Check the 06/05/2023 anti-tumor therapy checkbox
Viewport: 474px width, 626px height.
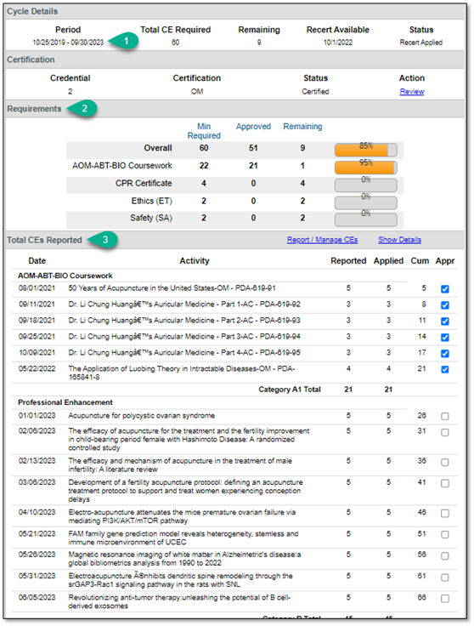pyautogui.click(x=445, y=599)
